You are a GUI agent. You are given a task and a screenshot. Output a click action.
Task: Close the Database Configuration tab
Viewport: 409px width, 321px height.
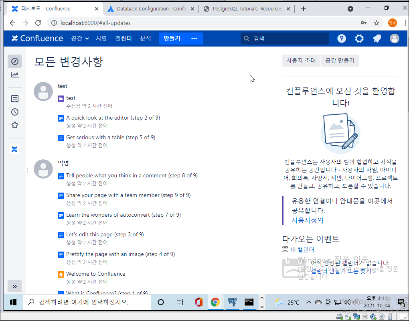[x=192, y=9]
